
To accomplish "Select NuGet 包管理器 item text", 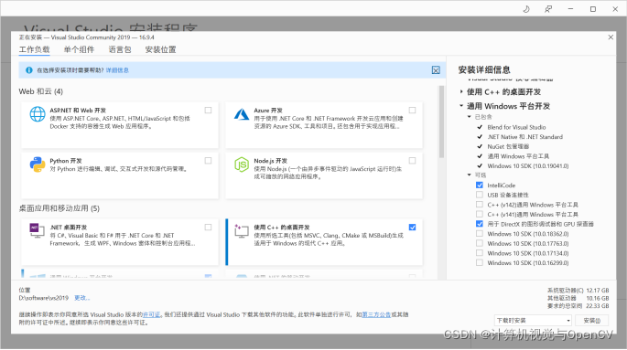I will point(508,146).
